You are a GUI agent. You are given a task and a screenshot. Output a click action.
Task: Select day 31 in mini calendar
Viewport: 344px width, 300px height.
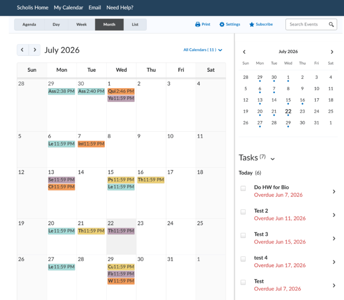[316, 123]
